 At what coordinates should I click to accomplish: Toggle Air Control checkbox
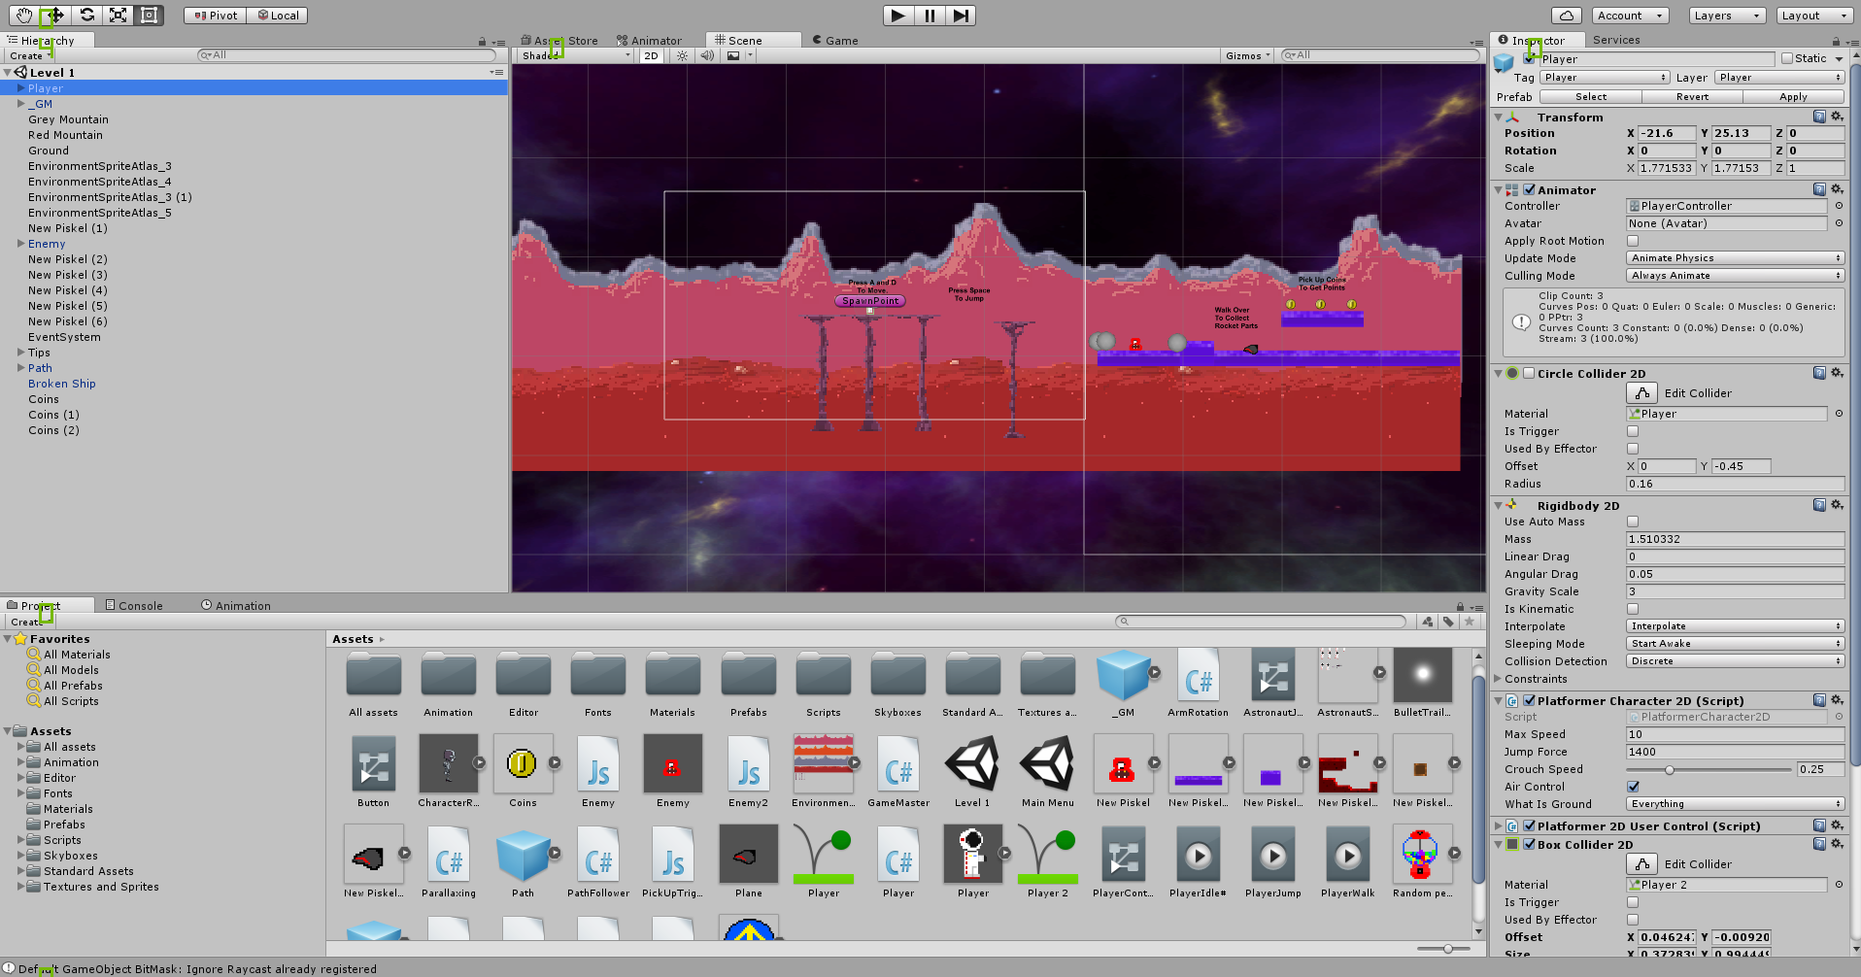tap(1633, 787)
